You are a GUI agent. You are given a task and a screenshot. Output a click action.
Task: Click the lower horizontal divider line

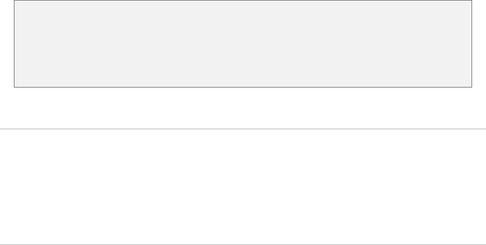pyautogui.click(x=242, y=243)
